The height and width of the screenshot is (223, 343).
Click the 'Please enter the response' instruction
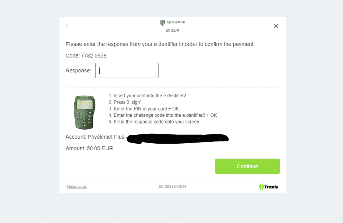[160, 44]
